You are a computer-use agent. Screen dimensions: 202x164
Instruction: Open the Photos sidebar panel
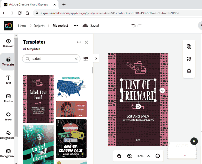(x=8, y=98)
